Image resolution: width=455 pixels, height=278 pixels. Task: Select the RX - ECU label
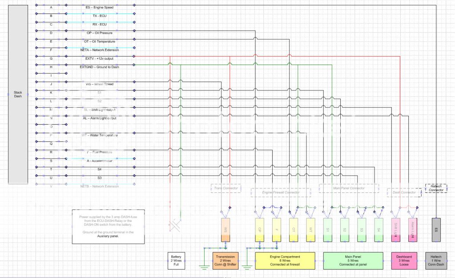100,25
